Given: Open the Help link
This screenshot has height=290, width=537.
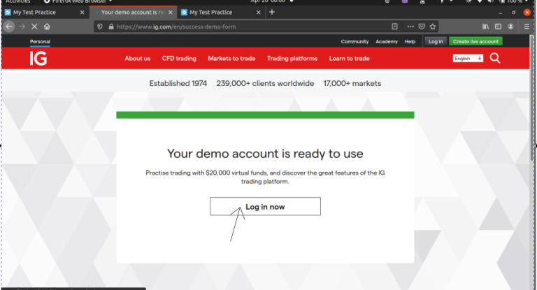Looking at the screenshot, I should 410,41.
